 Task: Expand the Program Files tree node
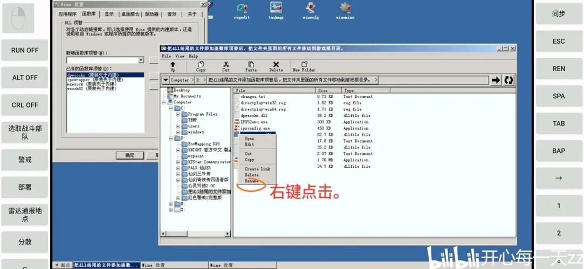[178, 114]
